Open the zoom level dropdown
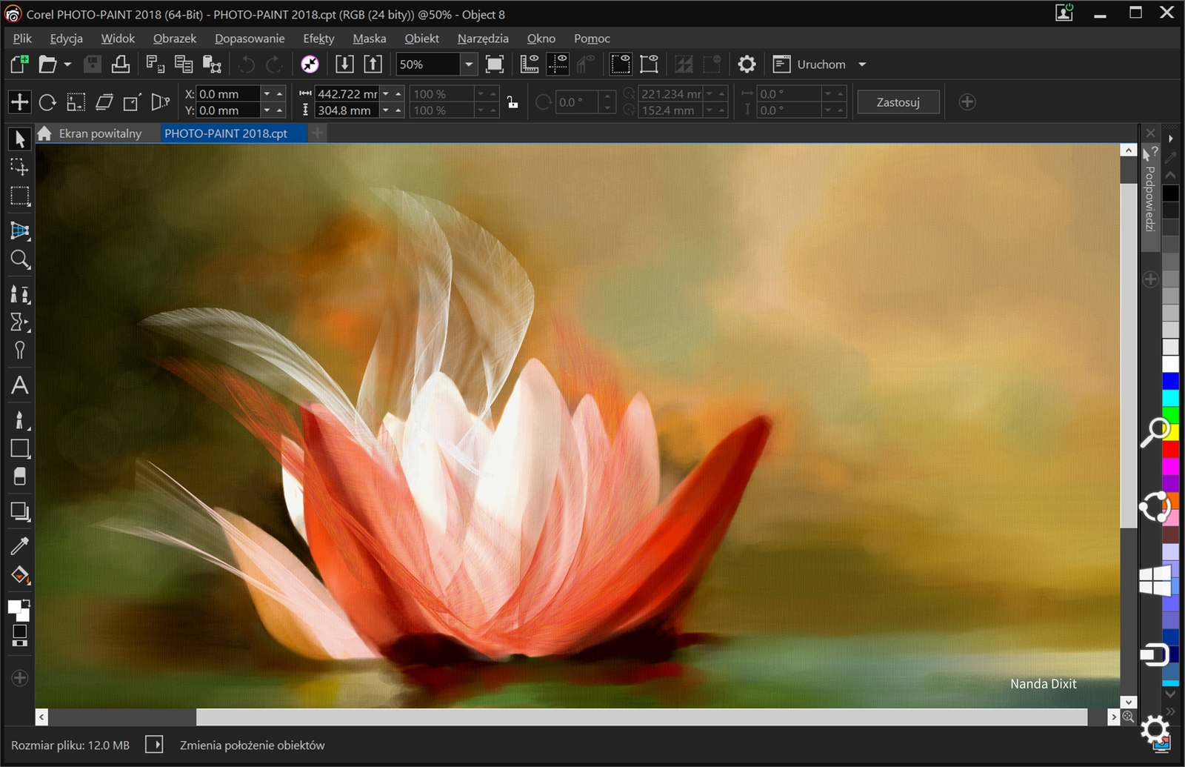The height and width of the screenshot is (767, 1185). coord(468,64)
